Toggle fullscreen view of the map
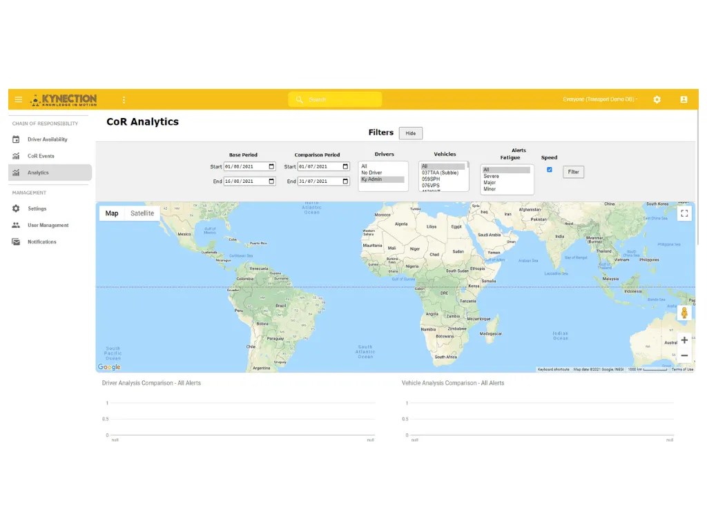 coord(684,213)
